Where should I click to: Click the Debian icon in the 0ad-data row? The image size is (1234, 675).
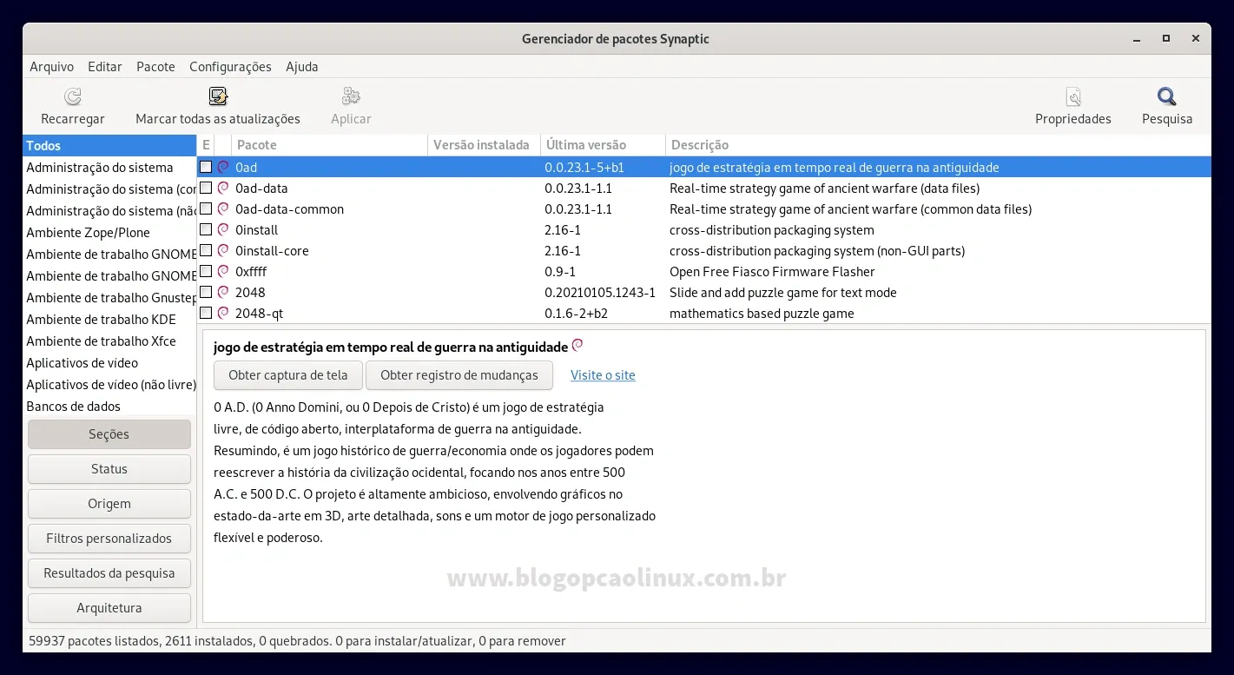223,188
